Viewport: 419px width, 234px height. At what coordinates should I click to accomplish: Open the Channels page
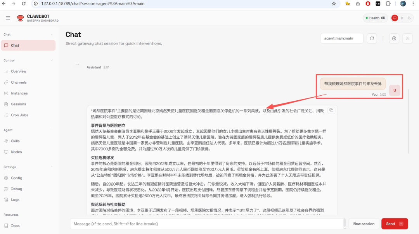[x=19, y=83]
